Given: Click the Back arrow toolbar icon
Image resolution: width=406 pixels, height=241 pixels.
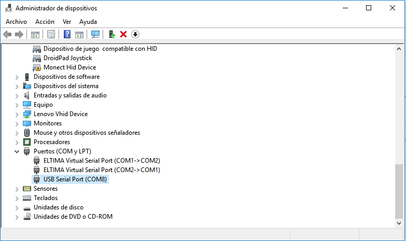Looking at the screenshot, I should tap(7, 34).
